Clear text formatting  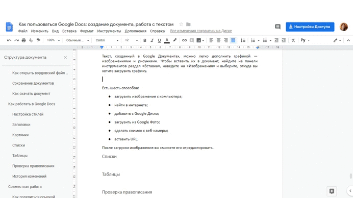[293, 40]
